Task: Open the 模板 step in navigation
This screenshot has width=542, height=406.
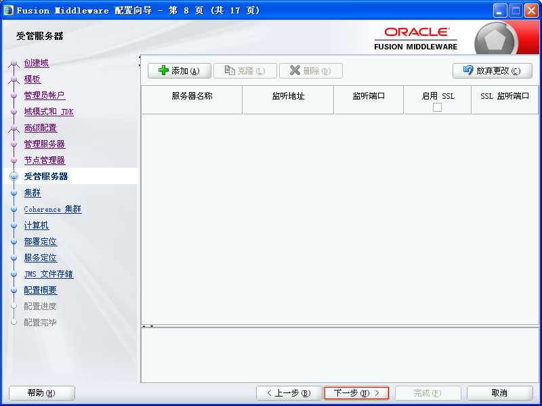Action: pos(32,79)
